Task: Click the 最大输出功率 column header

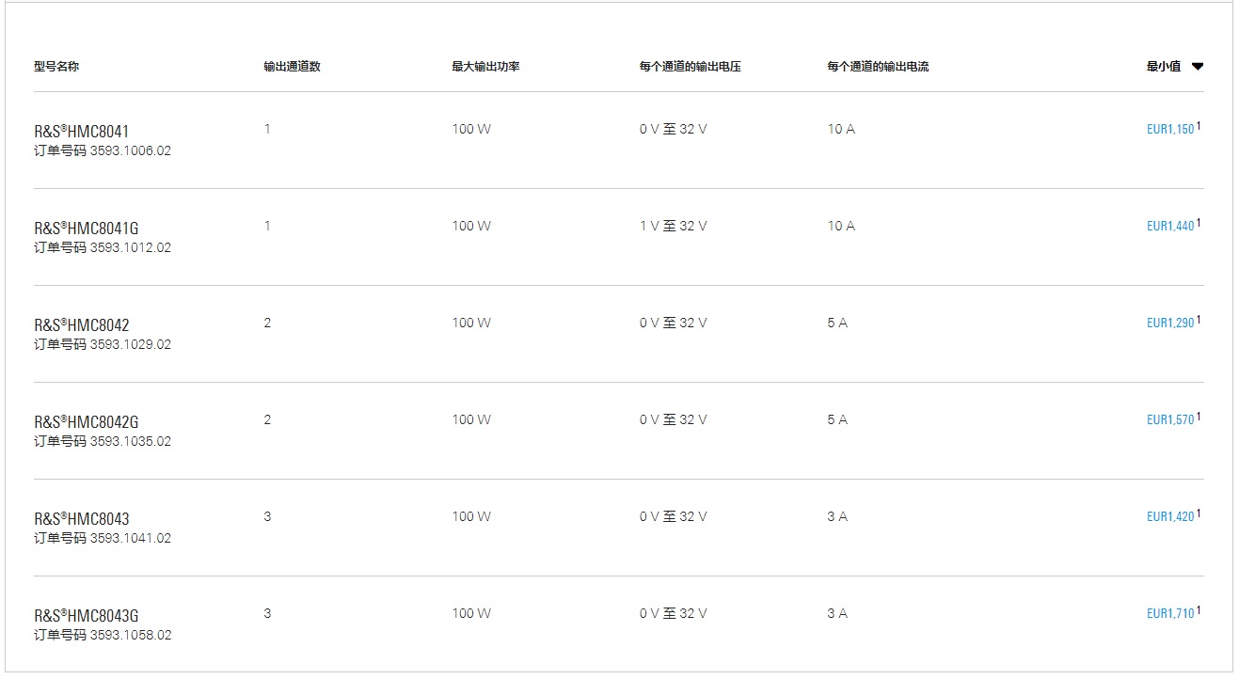Action: [485, 67]
